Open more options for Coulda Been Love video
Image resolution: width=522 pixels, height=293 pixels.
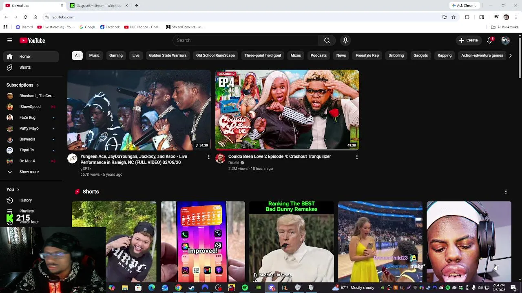click(x=357, y=157)
